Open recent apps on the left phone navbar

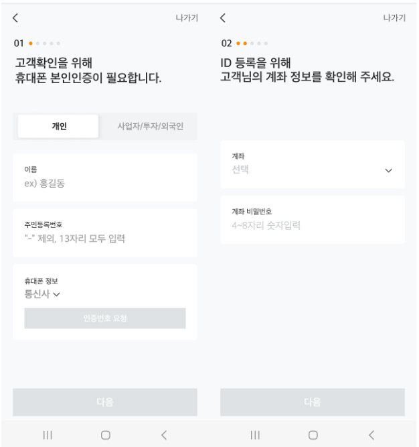coord(48,435)
